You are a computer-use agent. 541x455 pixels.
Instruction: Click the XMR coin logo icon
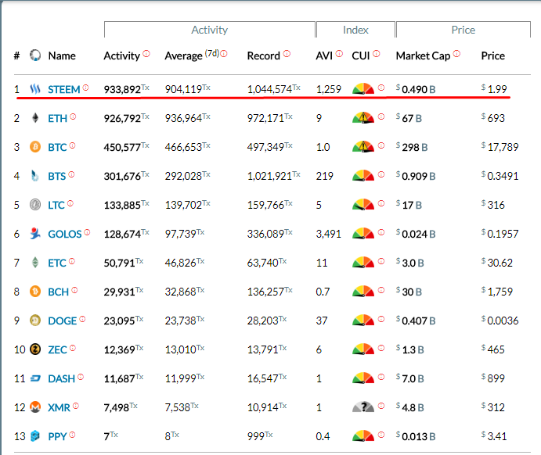[35, 407]
